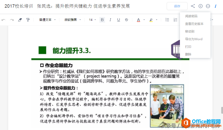
Task: Apply yellow highlight marker icon
Action: [x=151, y=20]
